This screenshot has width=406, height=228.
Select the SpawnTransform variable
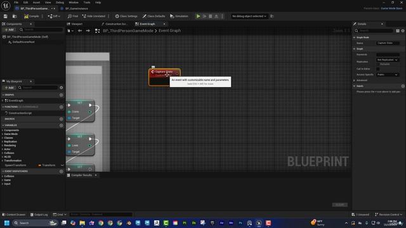[15, 165]
